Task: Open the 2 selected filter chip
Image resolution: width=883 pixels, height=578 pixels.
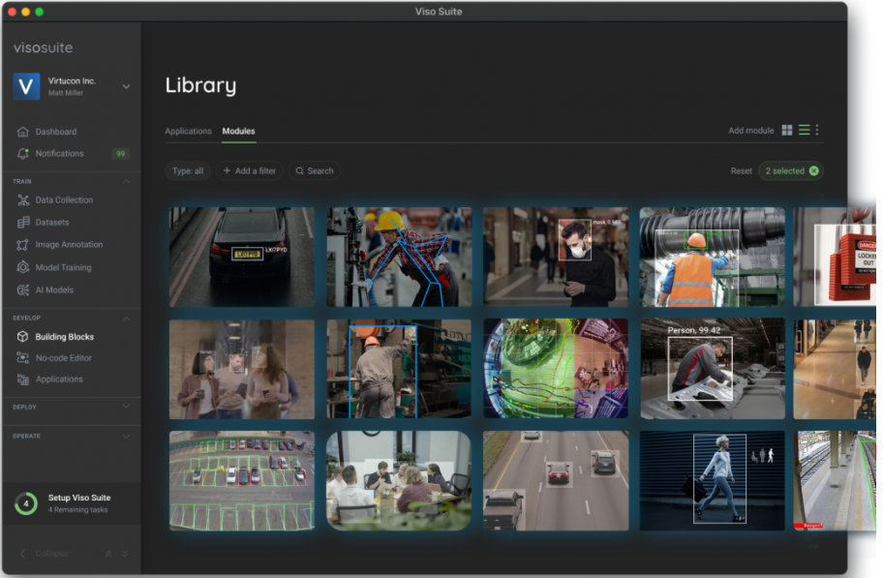Action: tap(791, 170)
